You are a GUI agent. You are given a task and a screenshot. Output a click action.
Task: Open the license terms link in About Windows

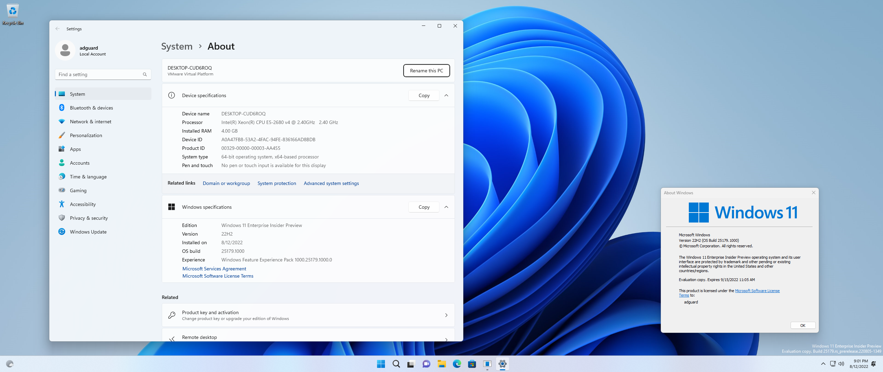[x=757, y=291]
